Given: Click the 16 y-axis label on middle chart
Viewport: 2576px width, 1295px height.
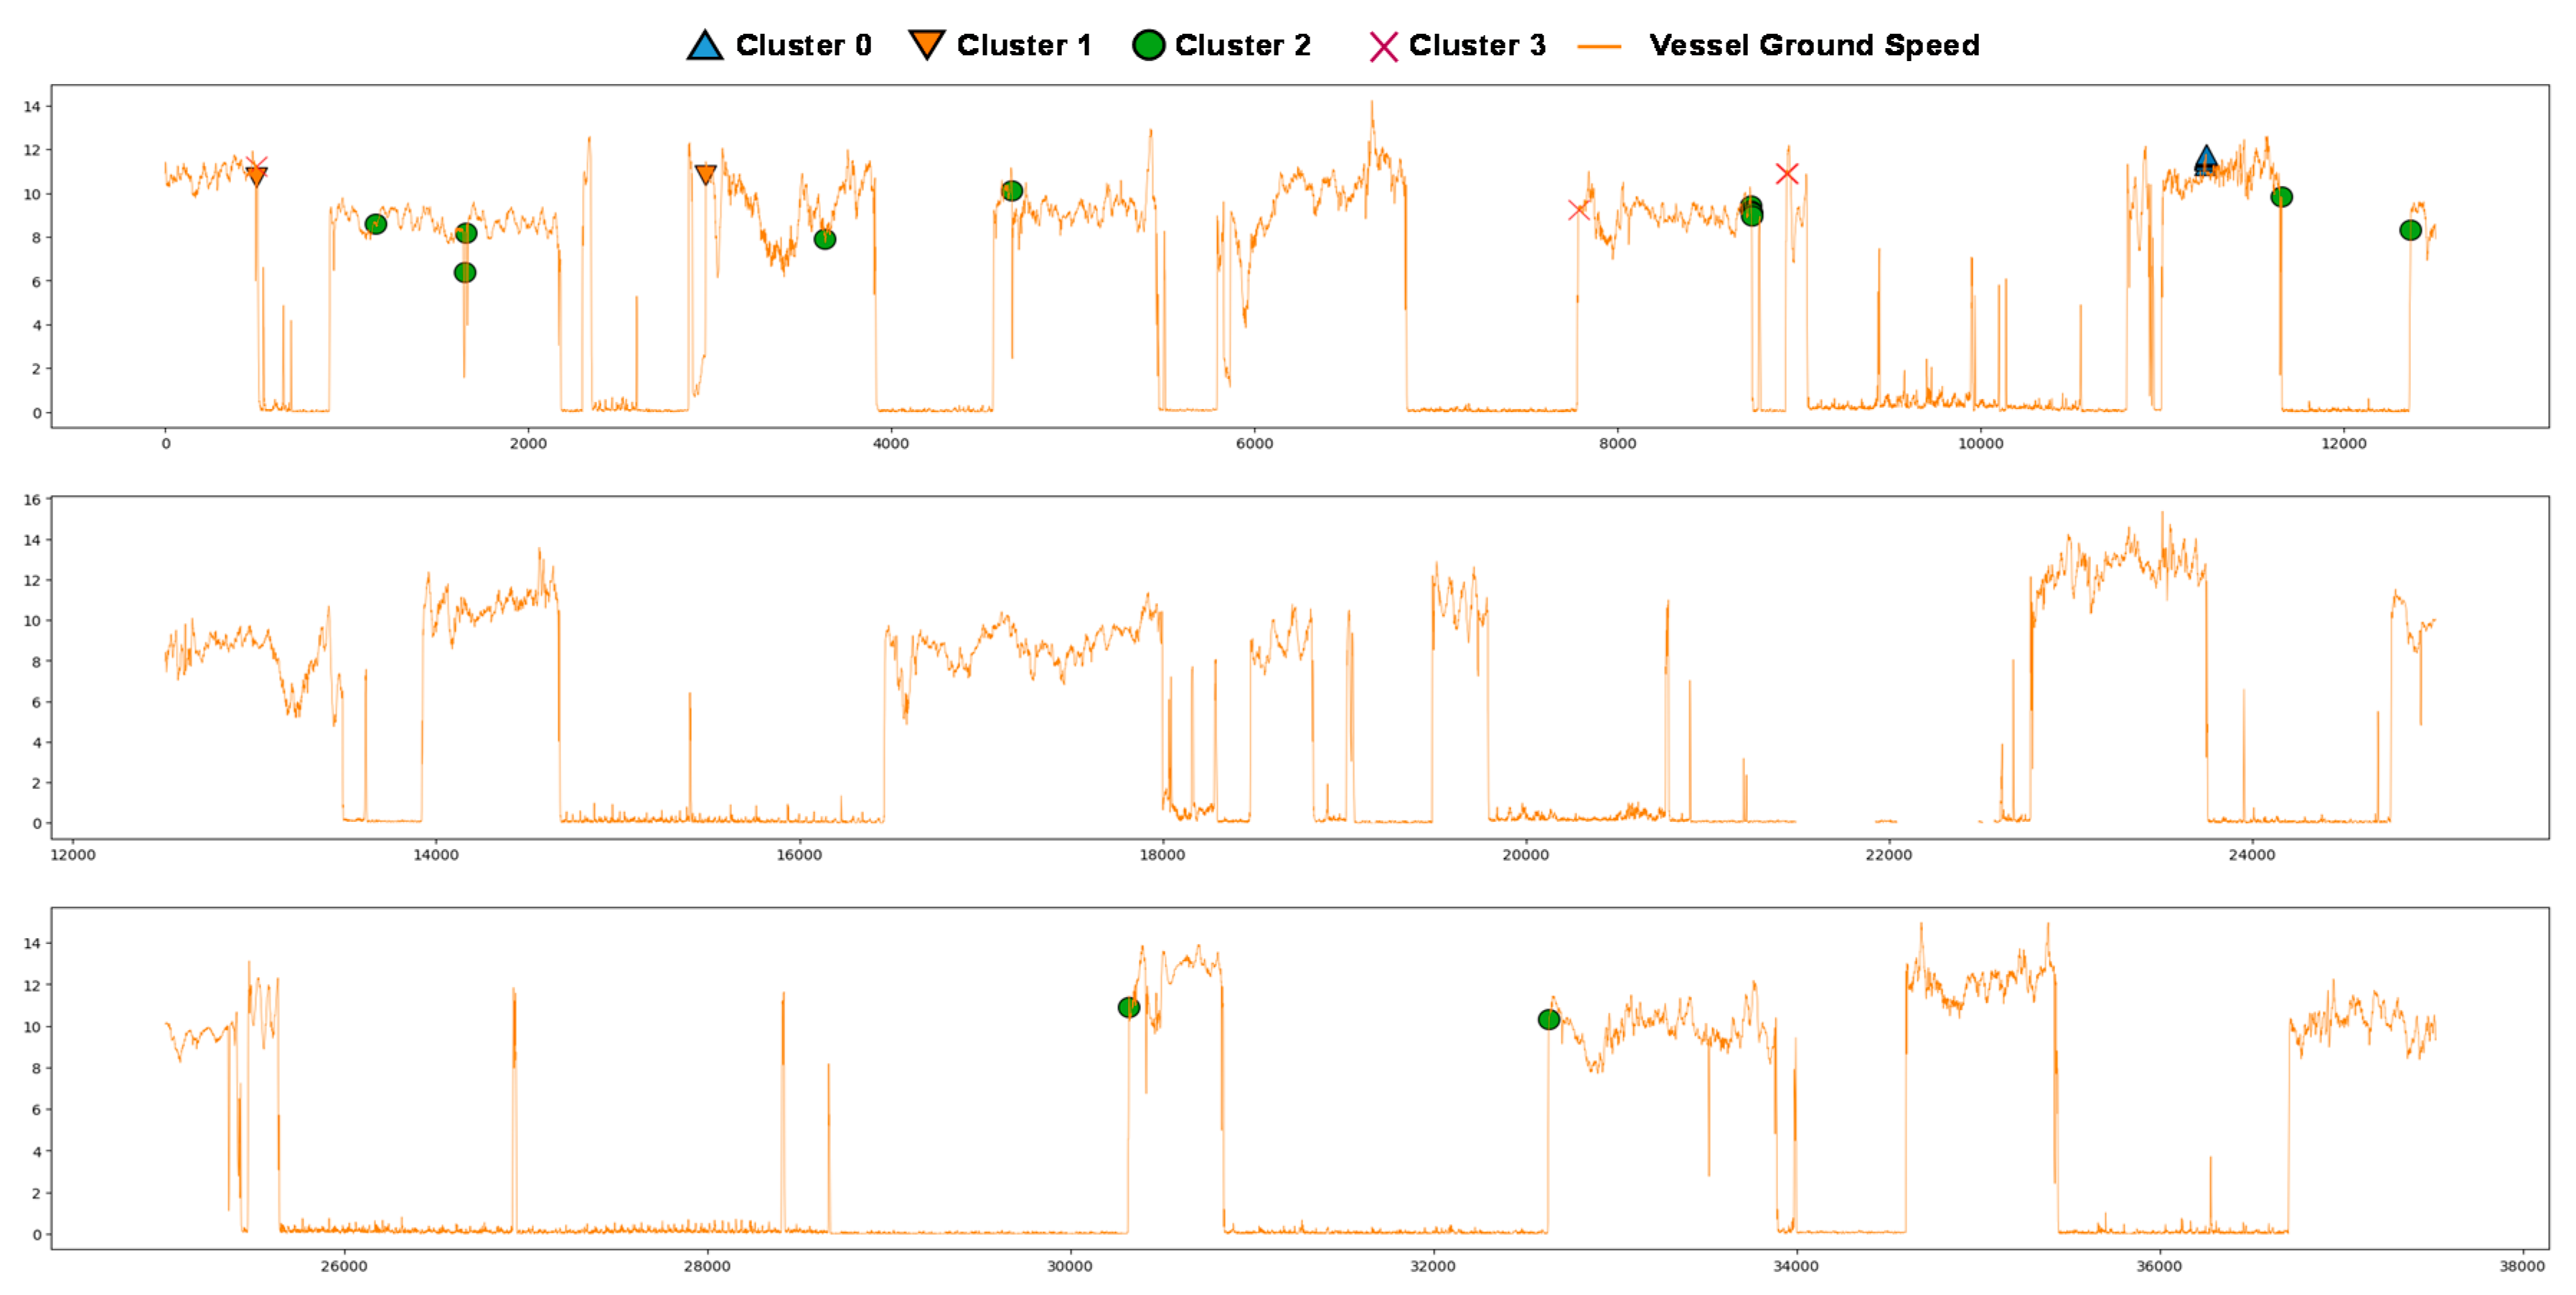Looking at the screenshot, I should [x=32, y=500].
